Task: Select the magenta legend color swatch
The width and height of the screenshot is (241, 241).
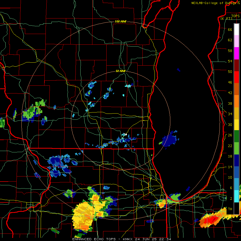Action: pos(236,53)
